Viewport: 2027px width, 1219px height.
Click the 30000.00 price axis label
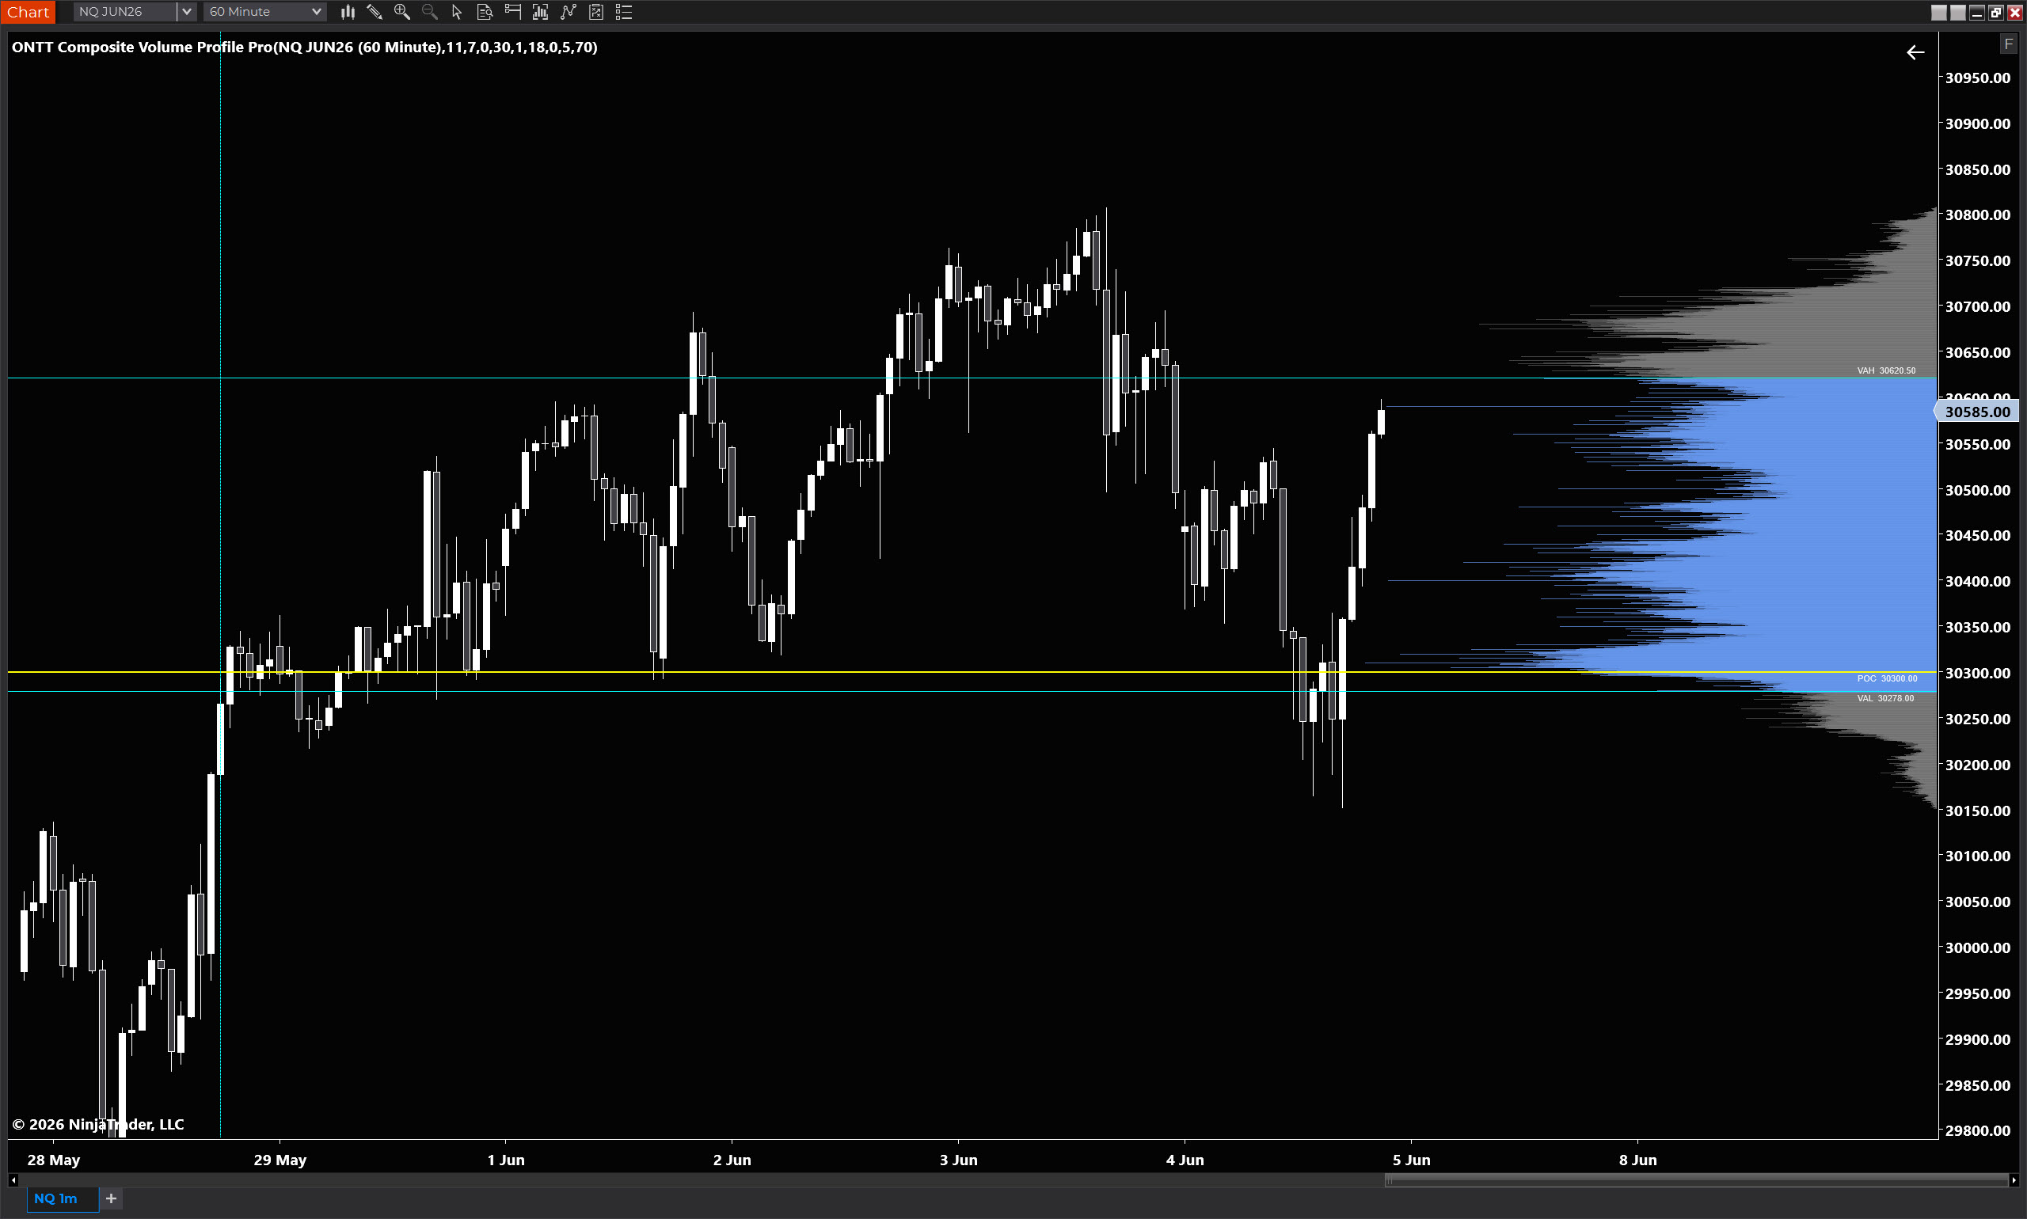point(1978,948)
